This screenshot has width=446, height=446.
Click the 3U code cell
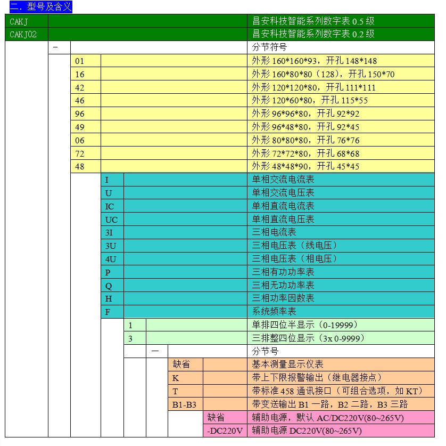coord(112,246)
